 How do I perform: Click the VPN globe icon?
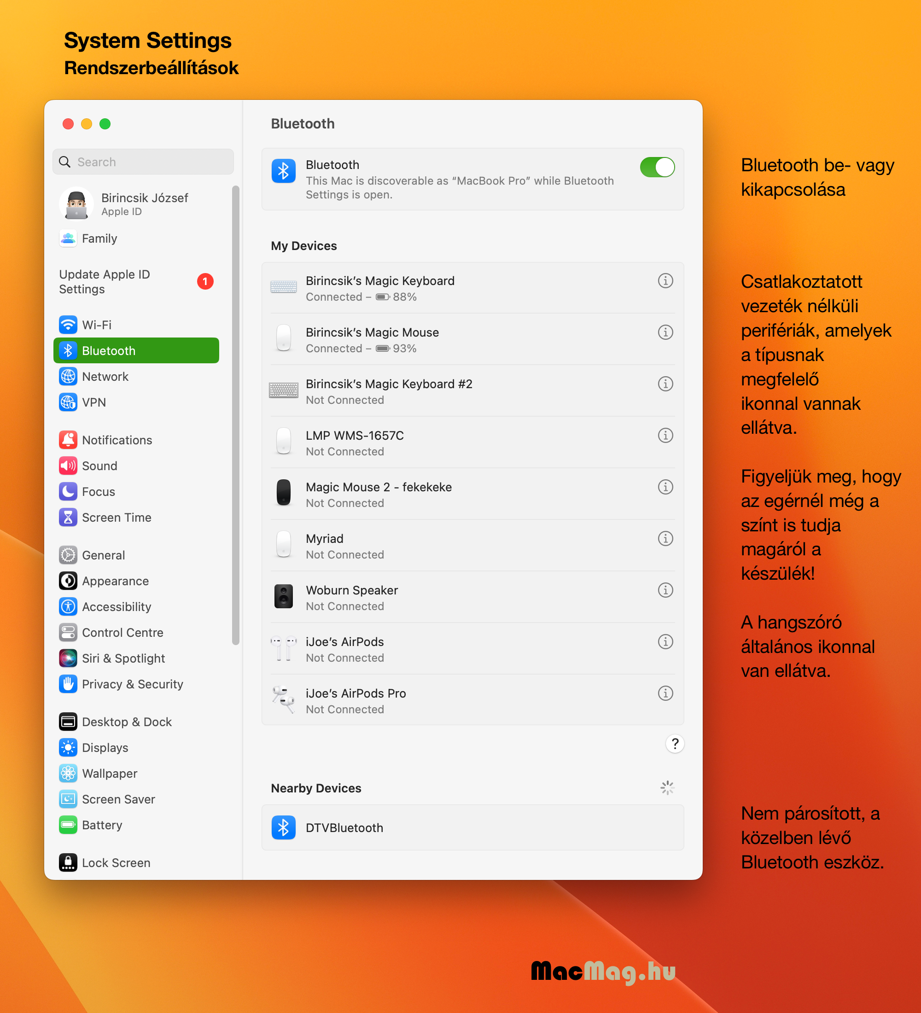68,402
